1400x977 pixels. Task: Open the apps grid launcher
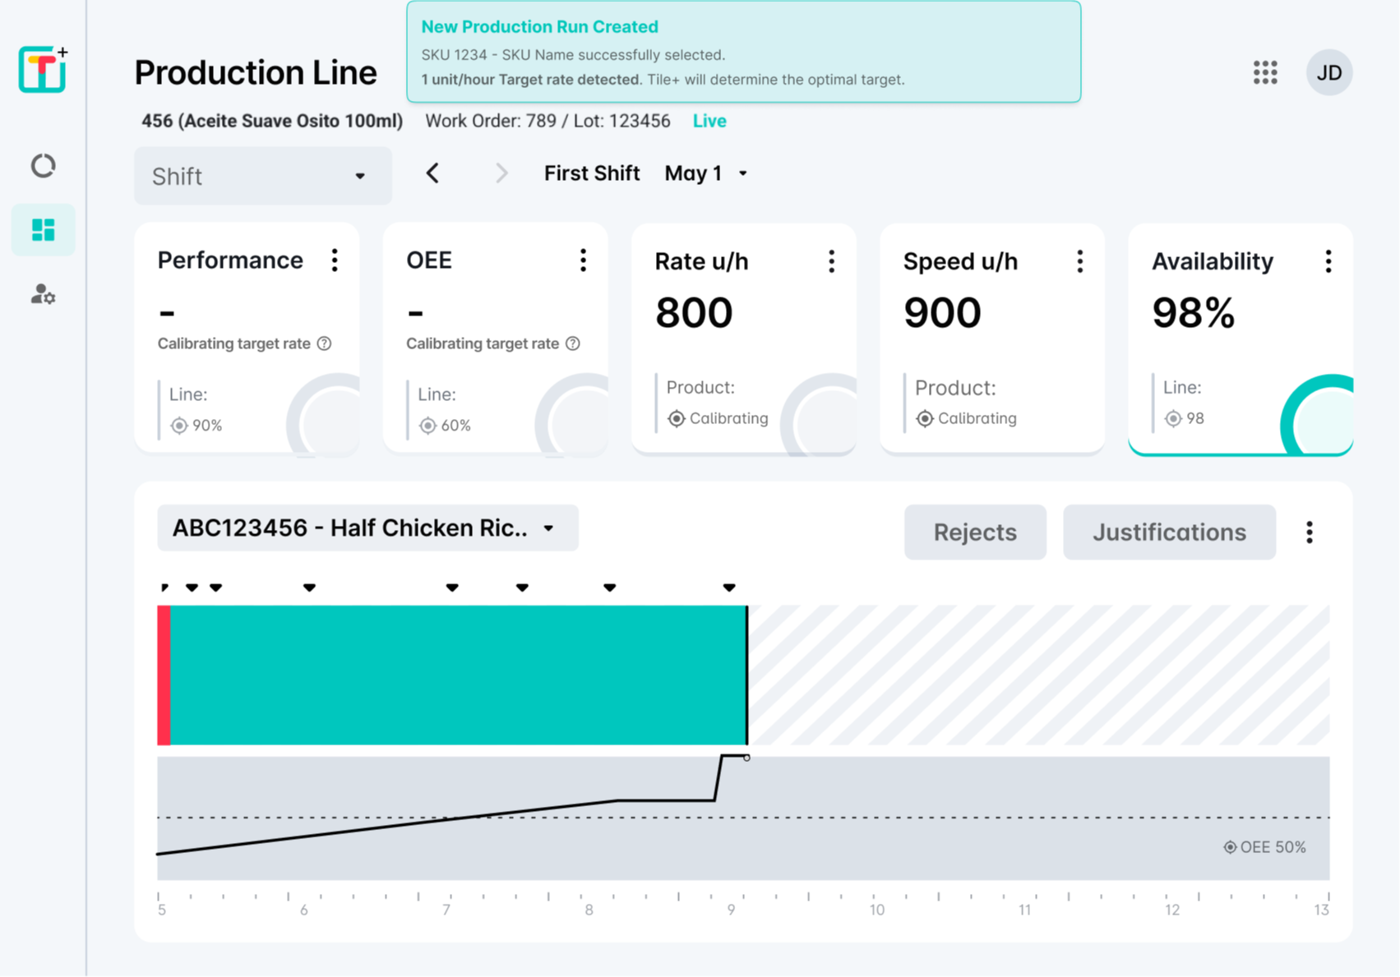(1265, 72)
